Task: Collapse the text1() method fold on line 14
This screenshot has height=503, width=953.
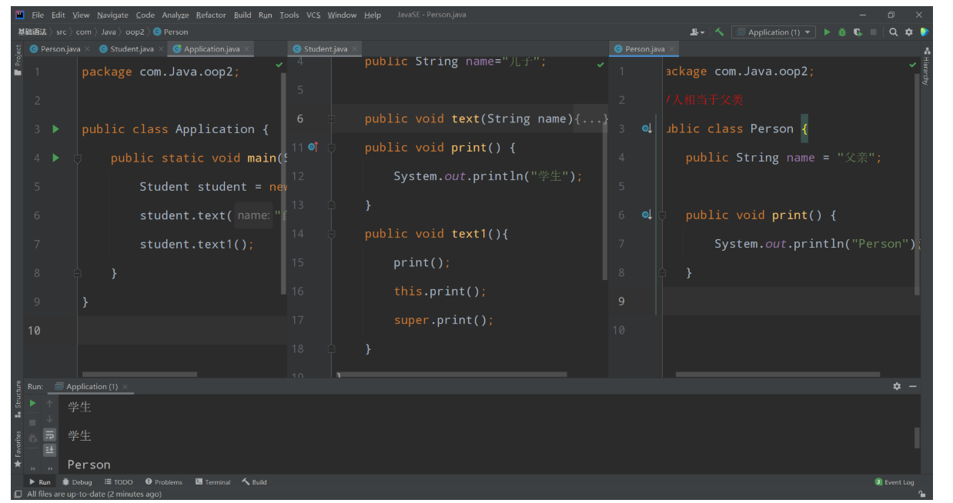Action: pos(331,234)
